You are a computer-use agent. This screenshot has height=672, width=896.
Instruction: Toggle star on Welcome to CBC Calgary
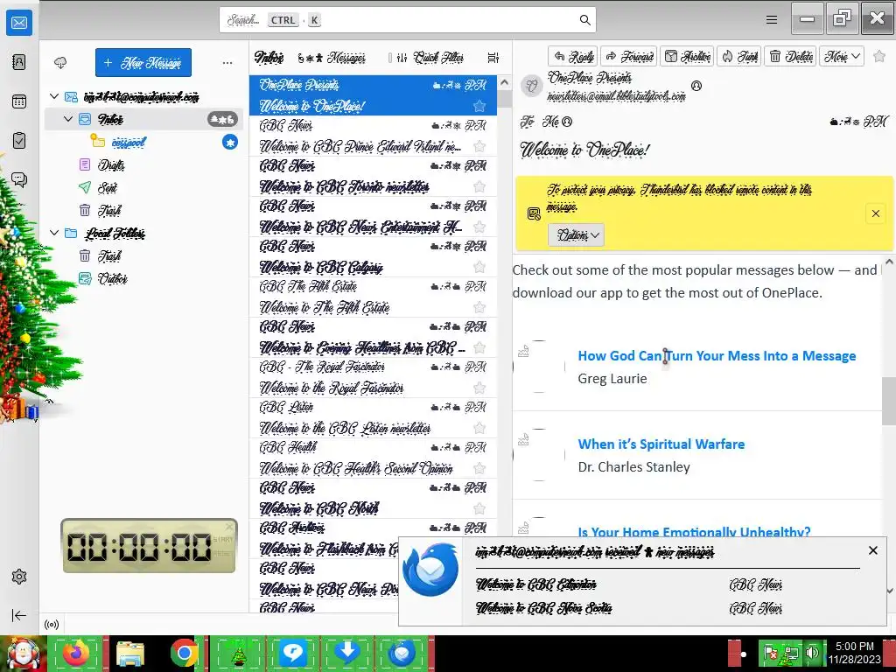pos(479,267)
